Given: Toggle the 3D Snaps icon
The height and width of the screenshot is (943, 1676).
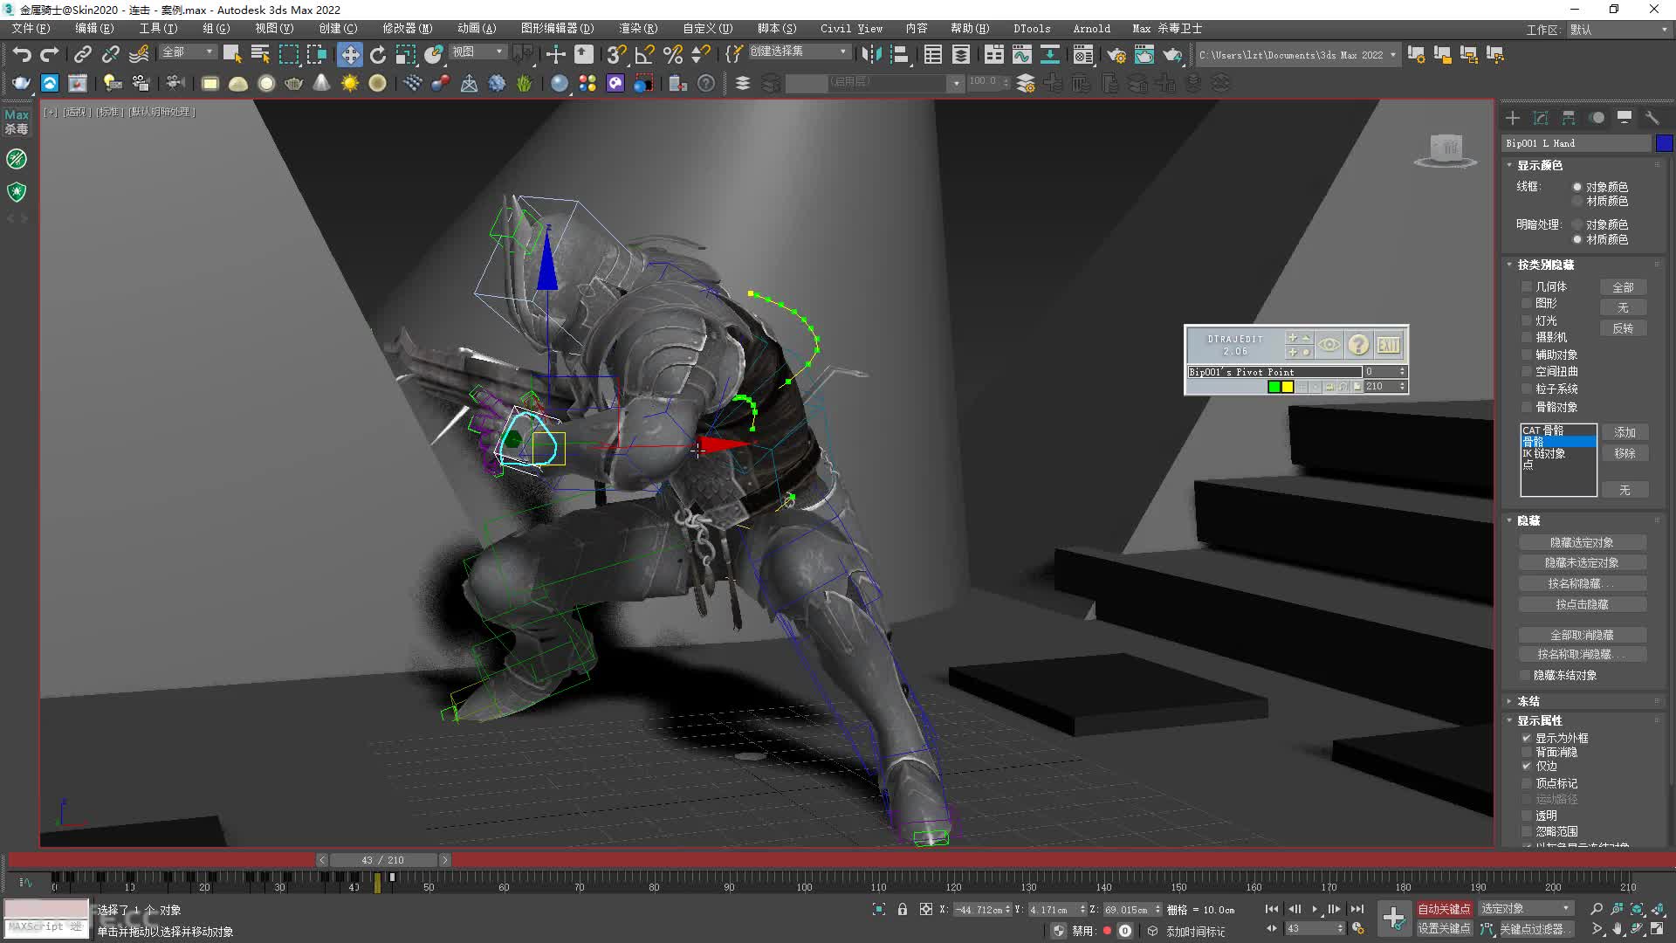Looking at the screenshot, I should tap(616, 54).
